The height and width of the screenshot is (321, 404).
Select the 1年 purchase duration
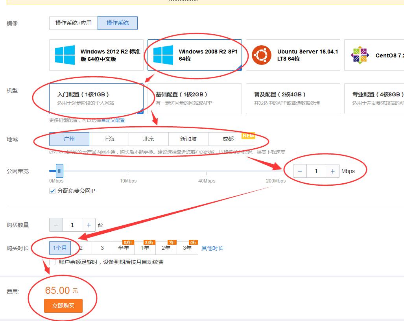[x=145, y=248]
